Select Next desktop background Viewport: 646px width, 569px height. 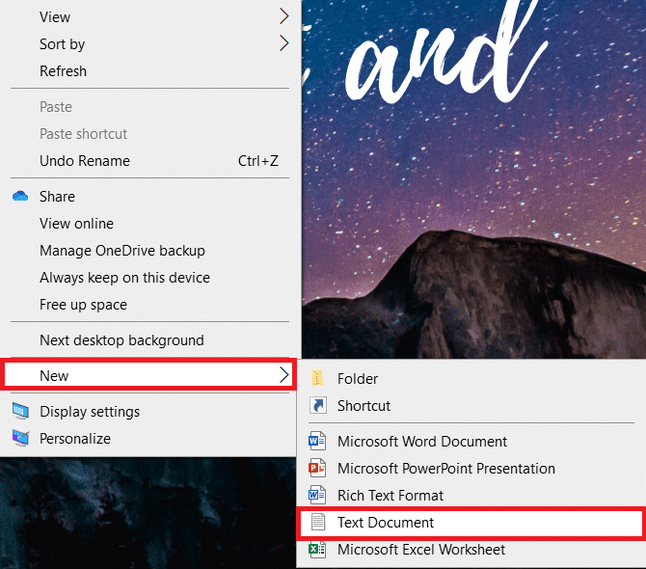(x=121, y=340)
